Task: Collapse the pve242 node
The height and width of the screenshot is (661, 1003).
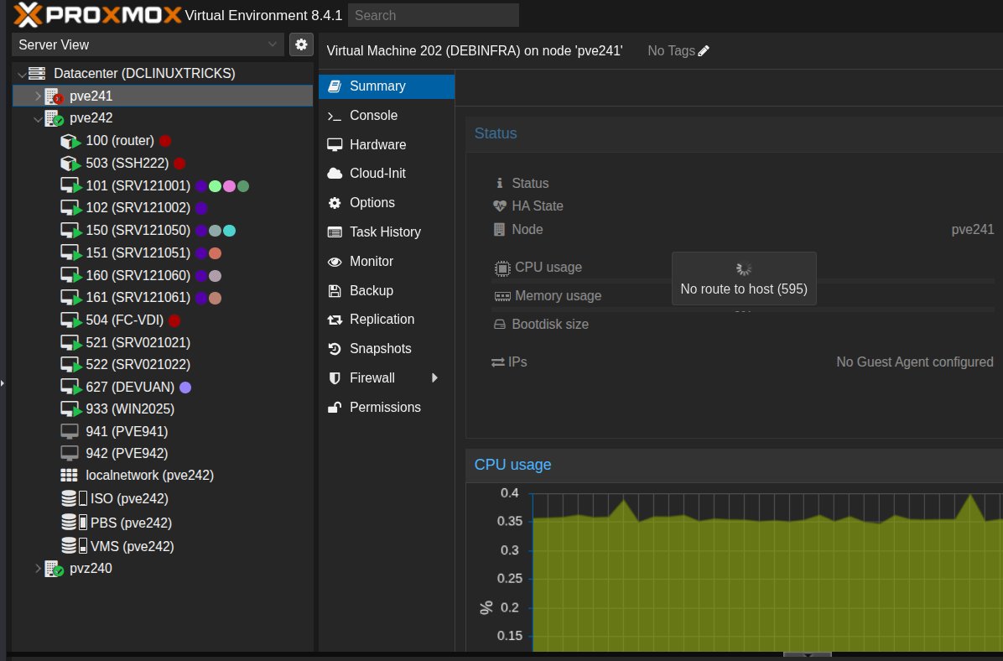Action: pyautogui.click(x=38, y=118)
